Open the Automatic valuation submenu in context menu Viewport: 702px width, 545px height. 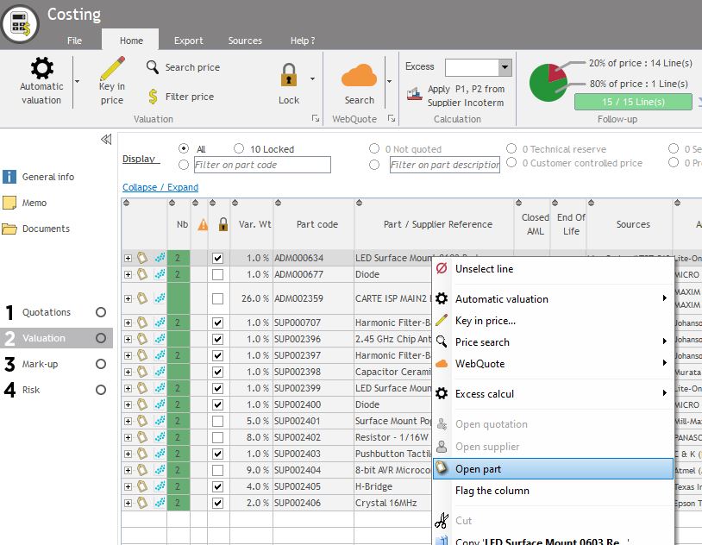[x=552, y=299]
